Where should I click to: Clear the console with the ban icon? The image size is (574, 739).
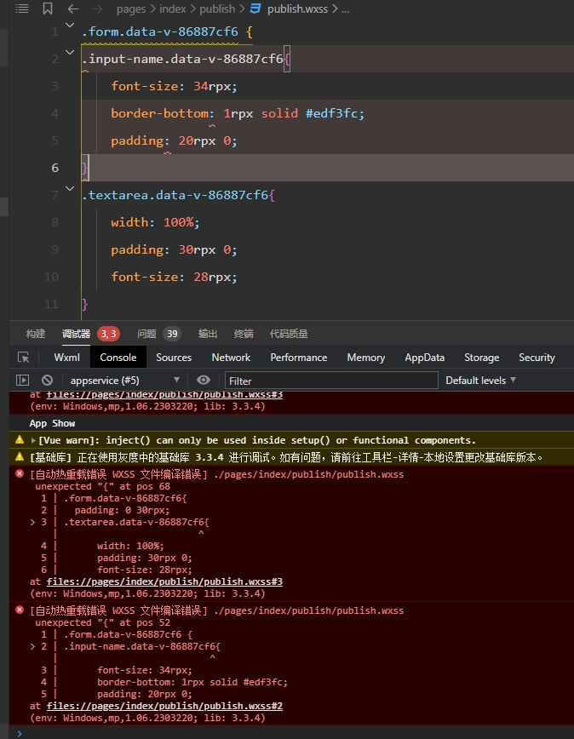pos(47,380)
